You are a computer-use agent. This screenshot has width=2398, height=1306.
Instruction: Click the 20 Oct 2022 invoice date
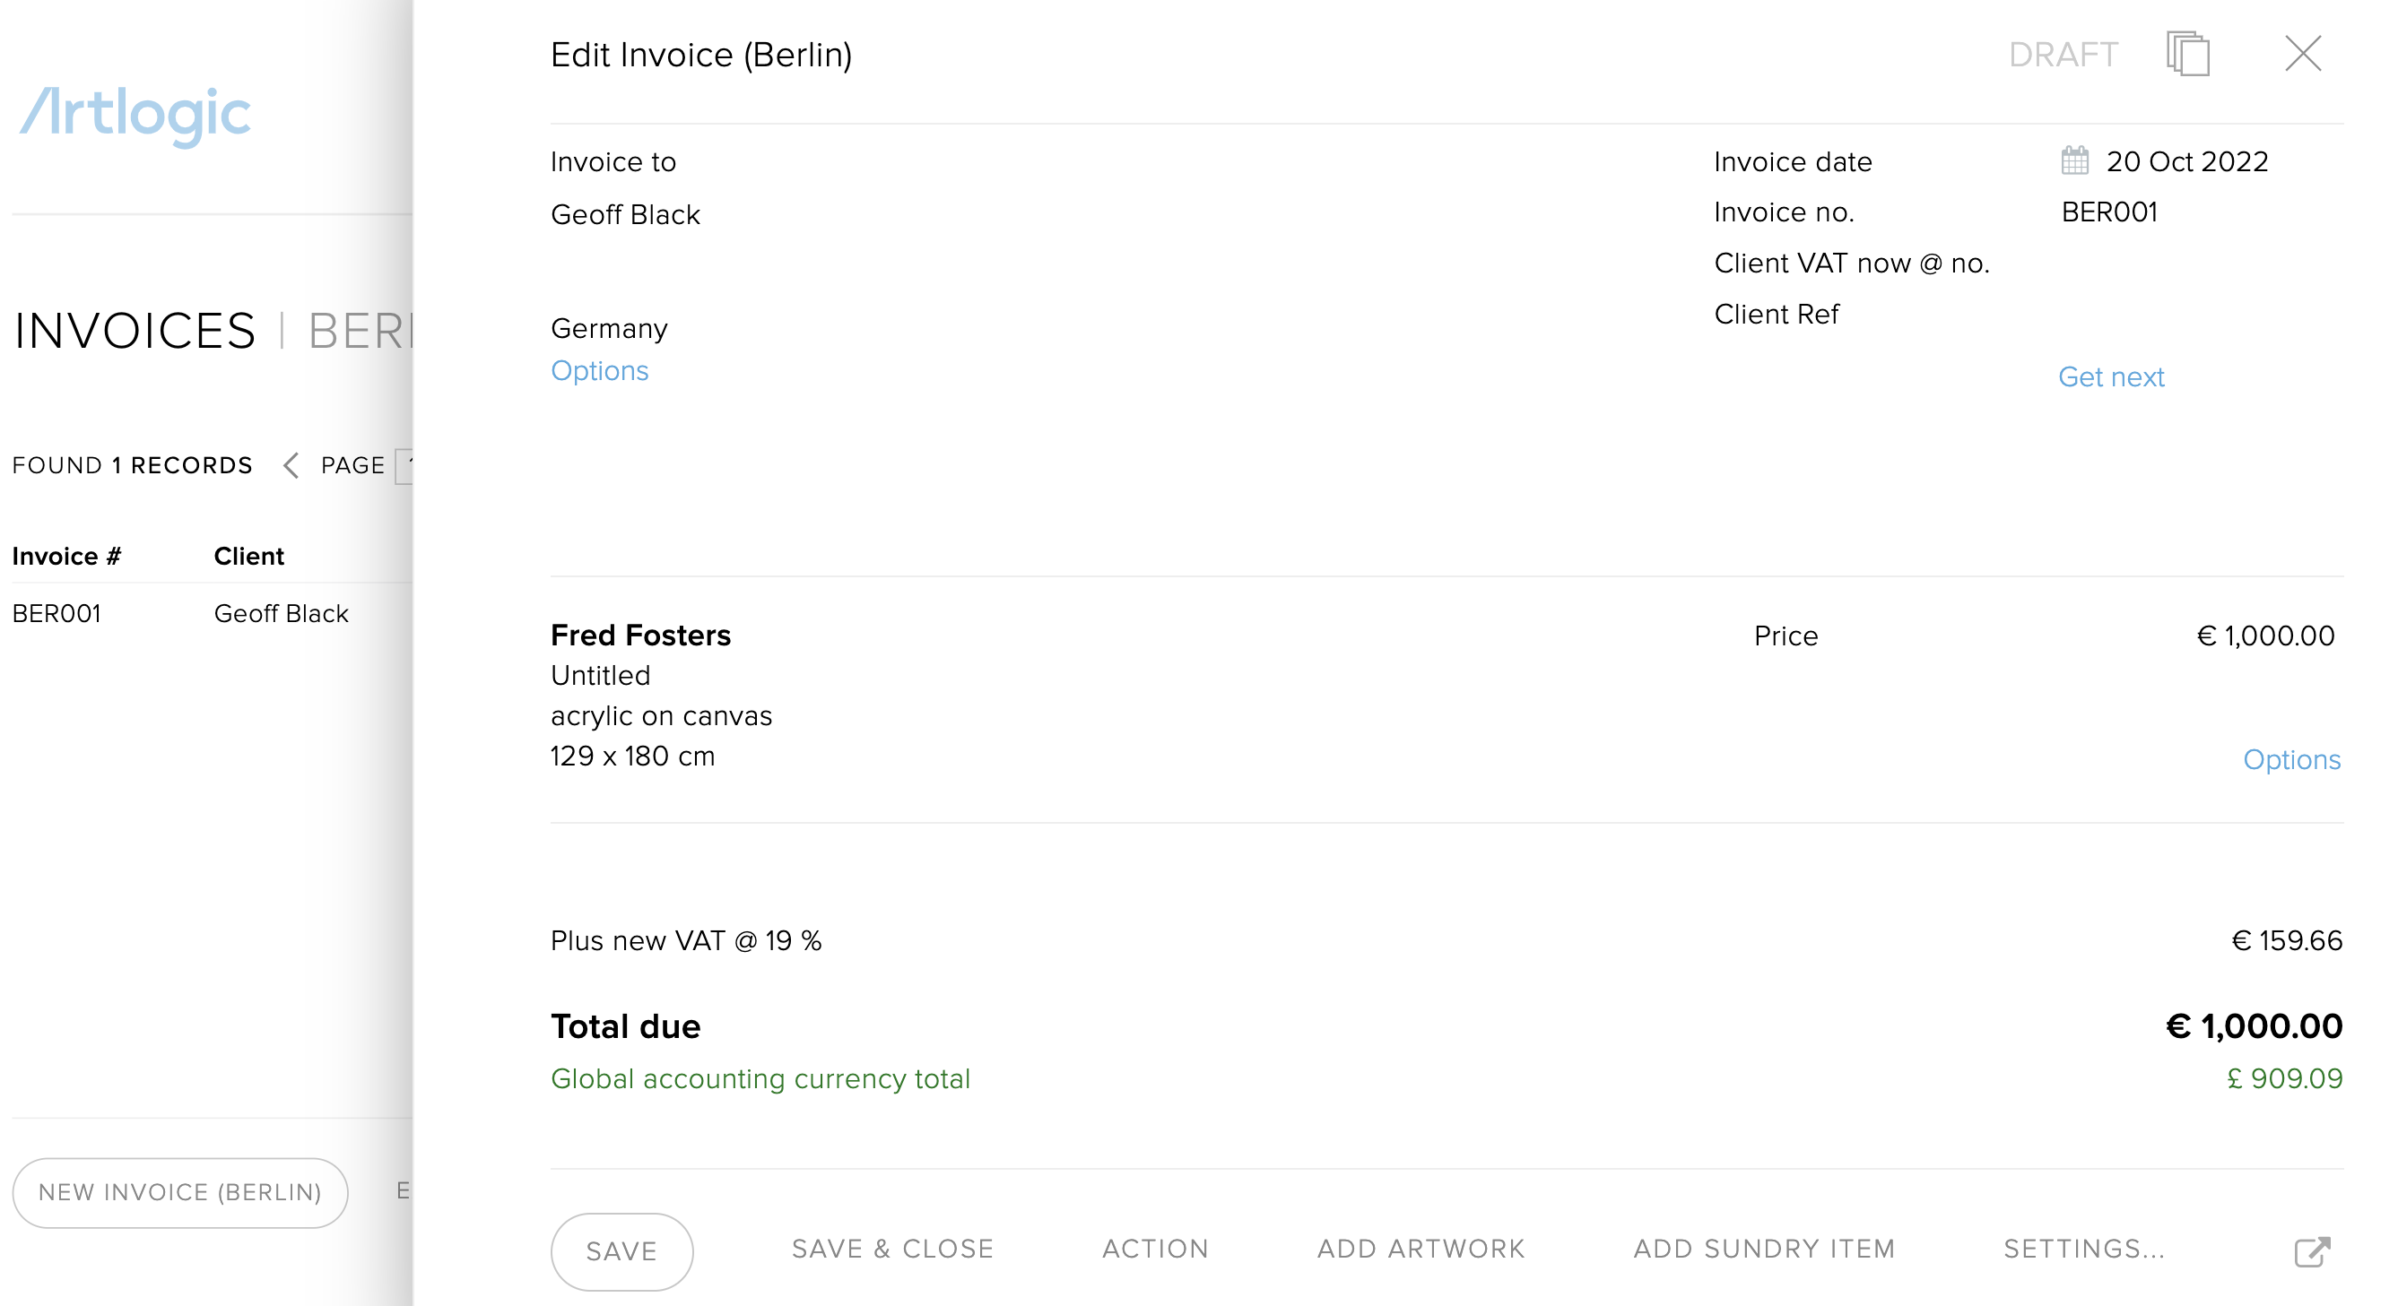click(2186, 161)
